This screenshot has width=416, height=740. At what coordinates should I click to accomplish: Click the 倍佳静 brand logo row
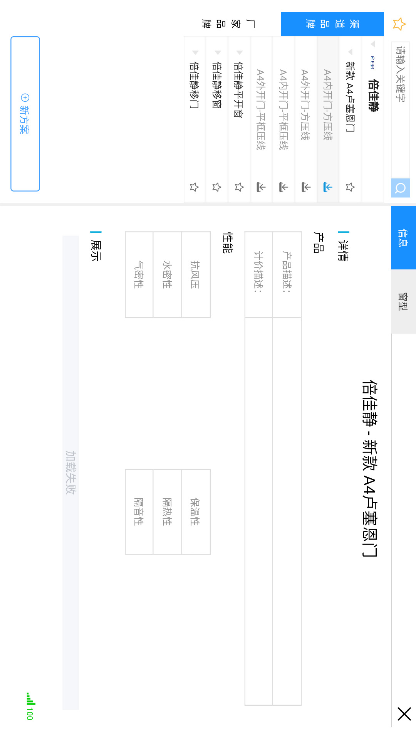pyautogui.click(x=372, y=119)
